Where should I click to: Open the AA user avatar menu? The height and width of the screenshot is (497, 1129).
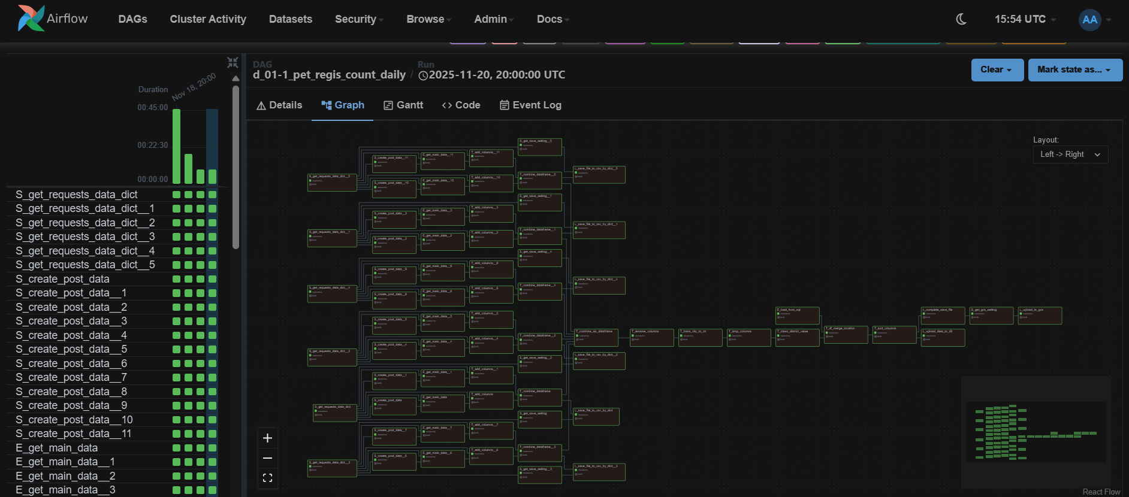pos(1089,20)
